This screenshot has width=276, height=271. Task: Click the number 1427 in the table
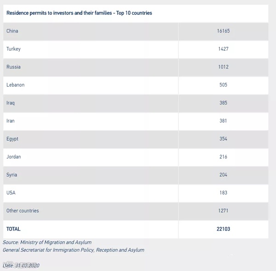(223, 49)
